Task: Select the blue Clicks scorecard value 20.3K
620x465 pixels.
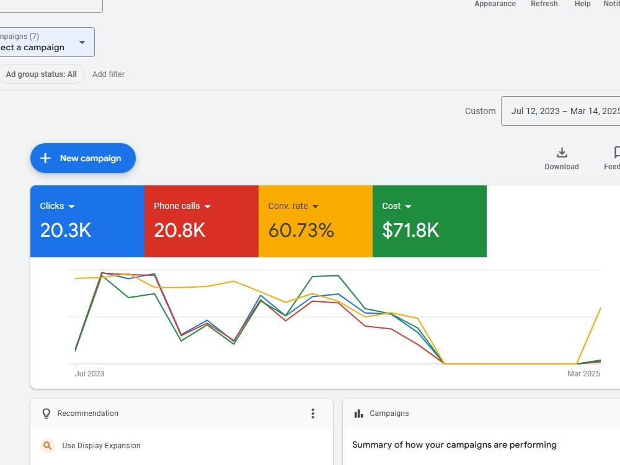Action: [x=66, y=230]
